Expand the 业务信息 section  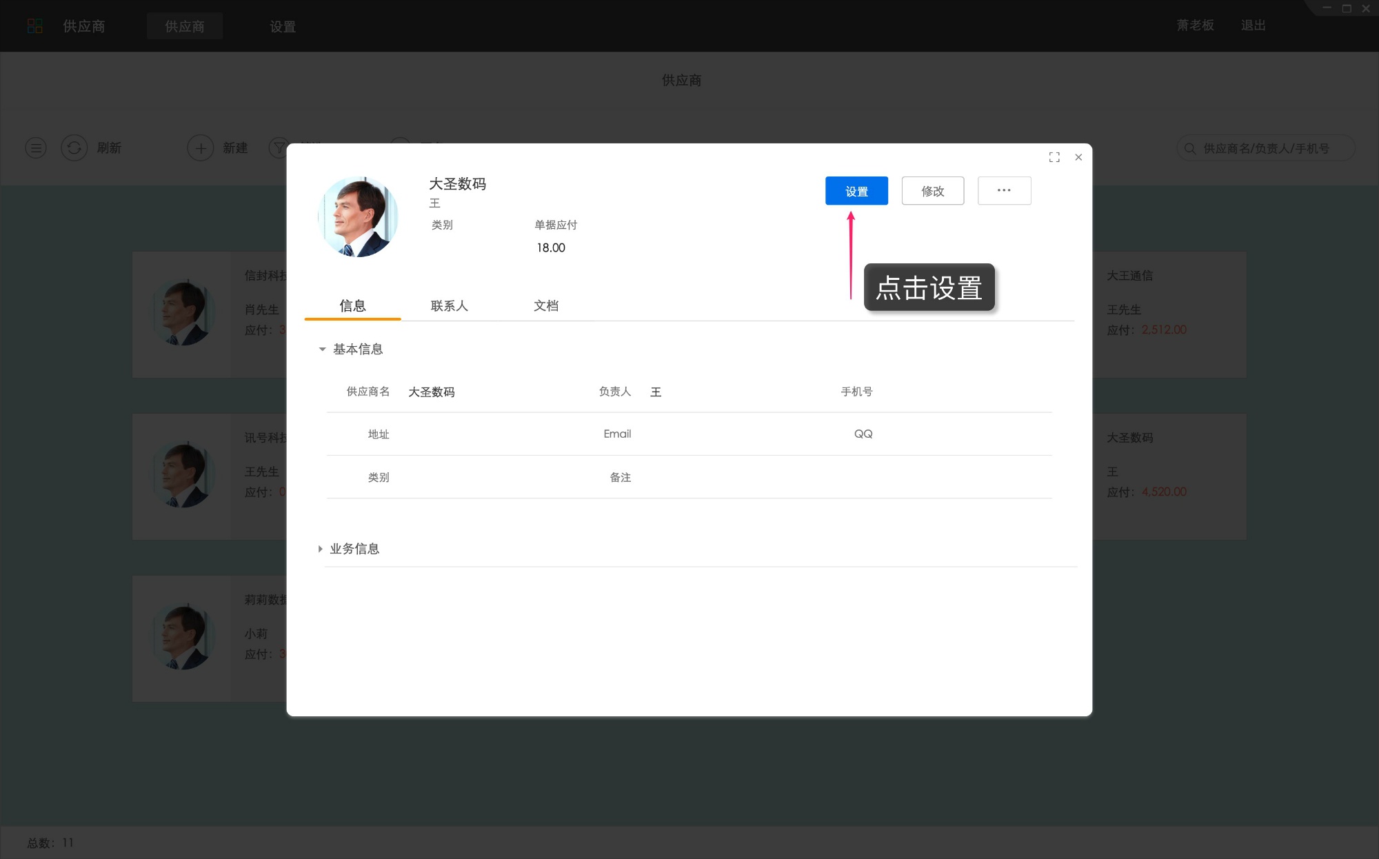(x=320, y=549)
